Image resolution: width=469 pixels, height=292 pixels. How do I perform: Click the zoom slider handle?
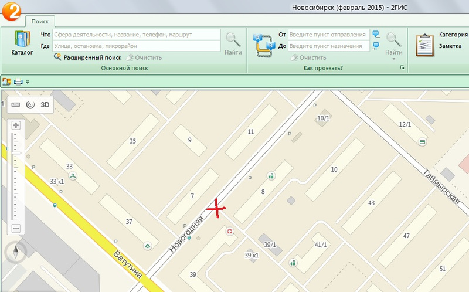tap(16, 153)
